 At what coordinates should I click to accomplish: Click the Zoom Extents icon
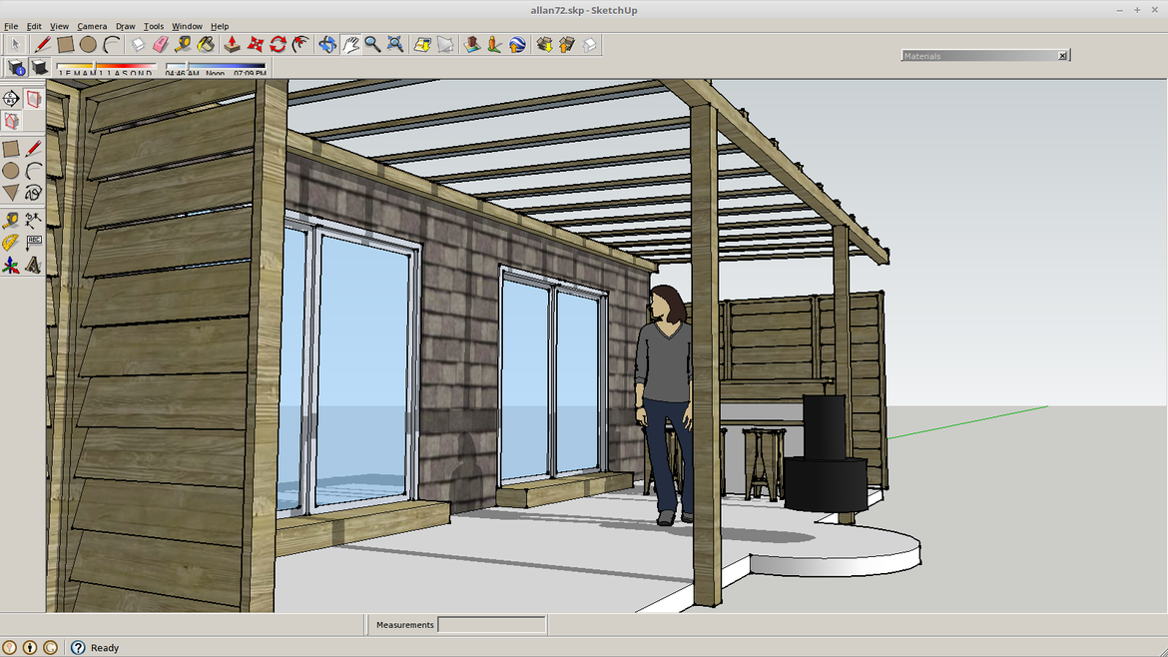click(x=395, y=44)
